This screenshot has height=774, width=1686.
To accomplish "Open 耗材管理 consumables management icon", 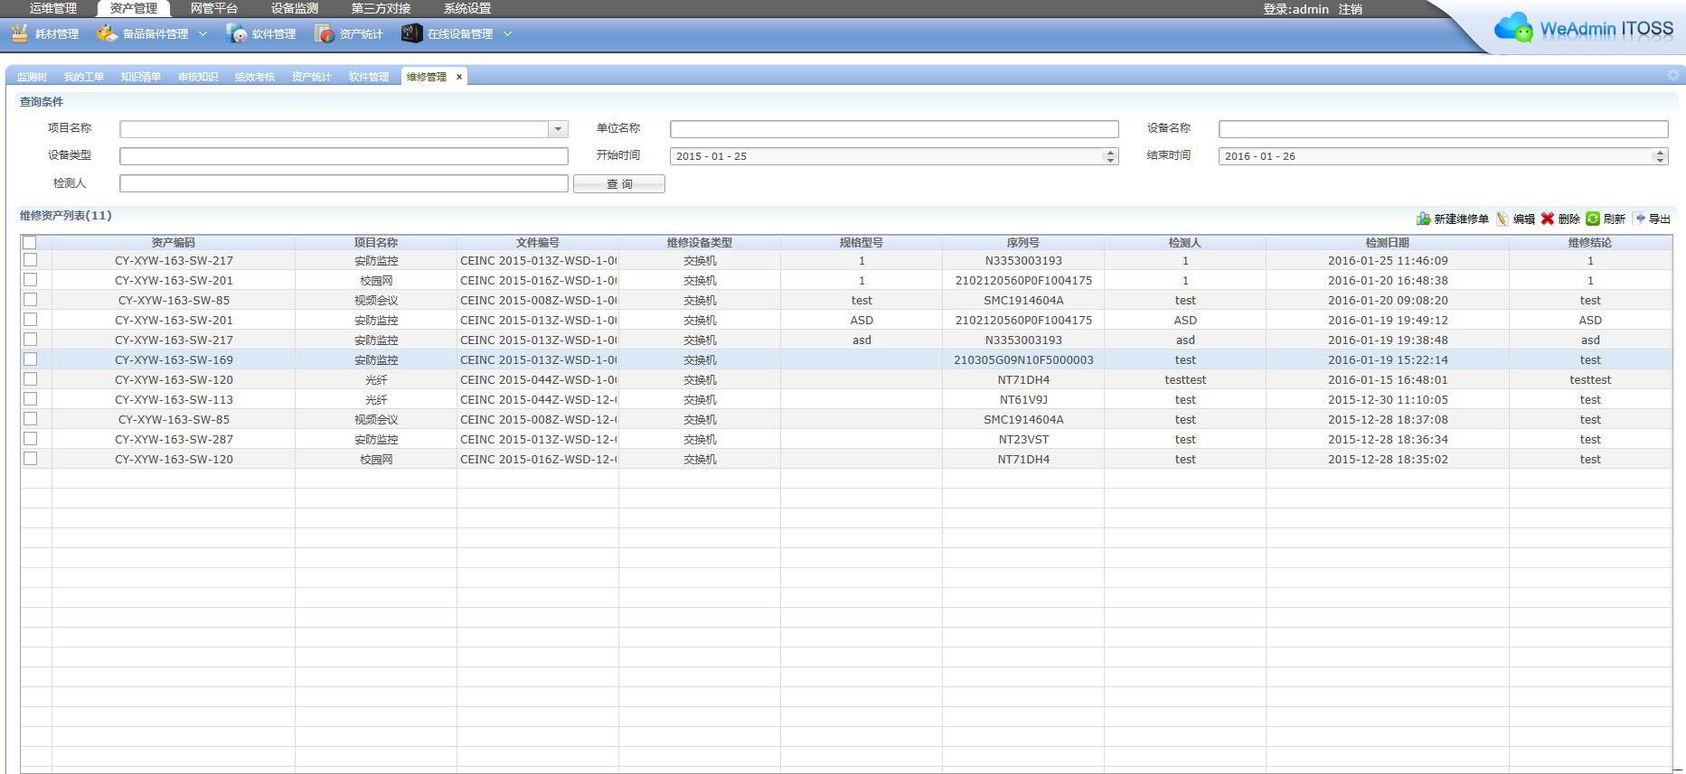I will point(20,33).
